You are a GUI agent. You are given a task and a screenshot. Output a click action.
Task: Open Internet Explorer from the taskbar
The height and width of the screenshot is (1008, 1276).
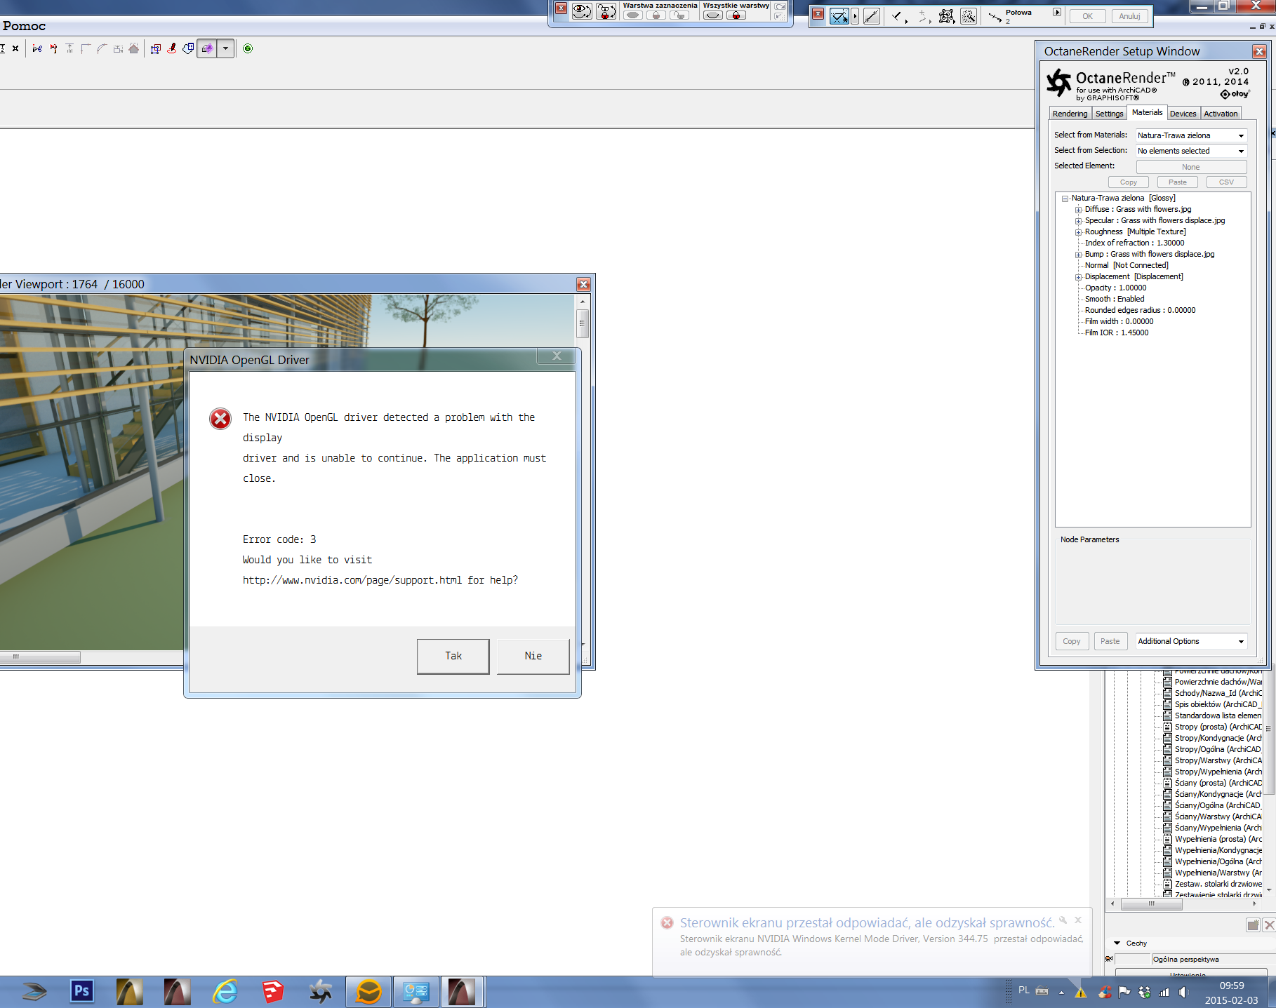point(225,991)
